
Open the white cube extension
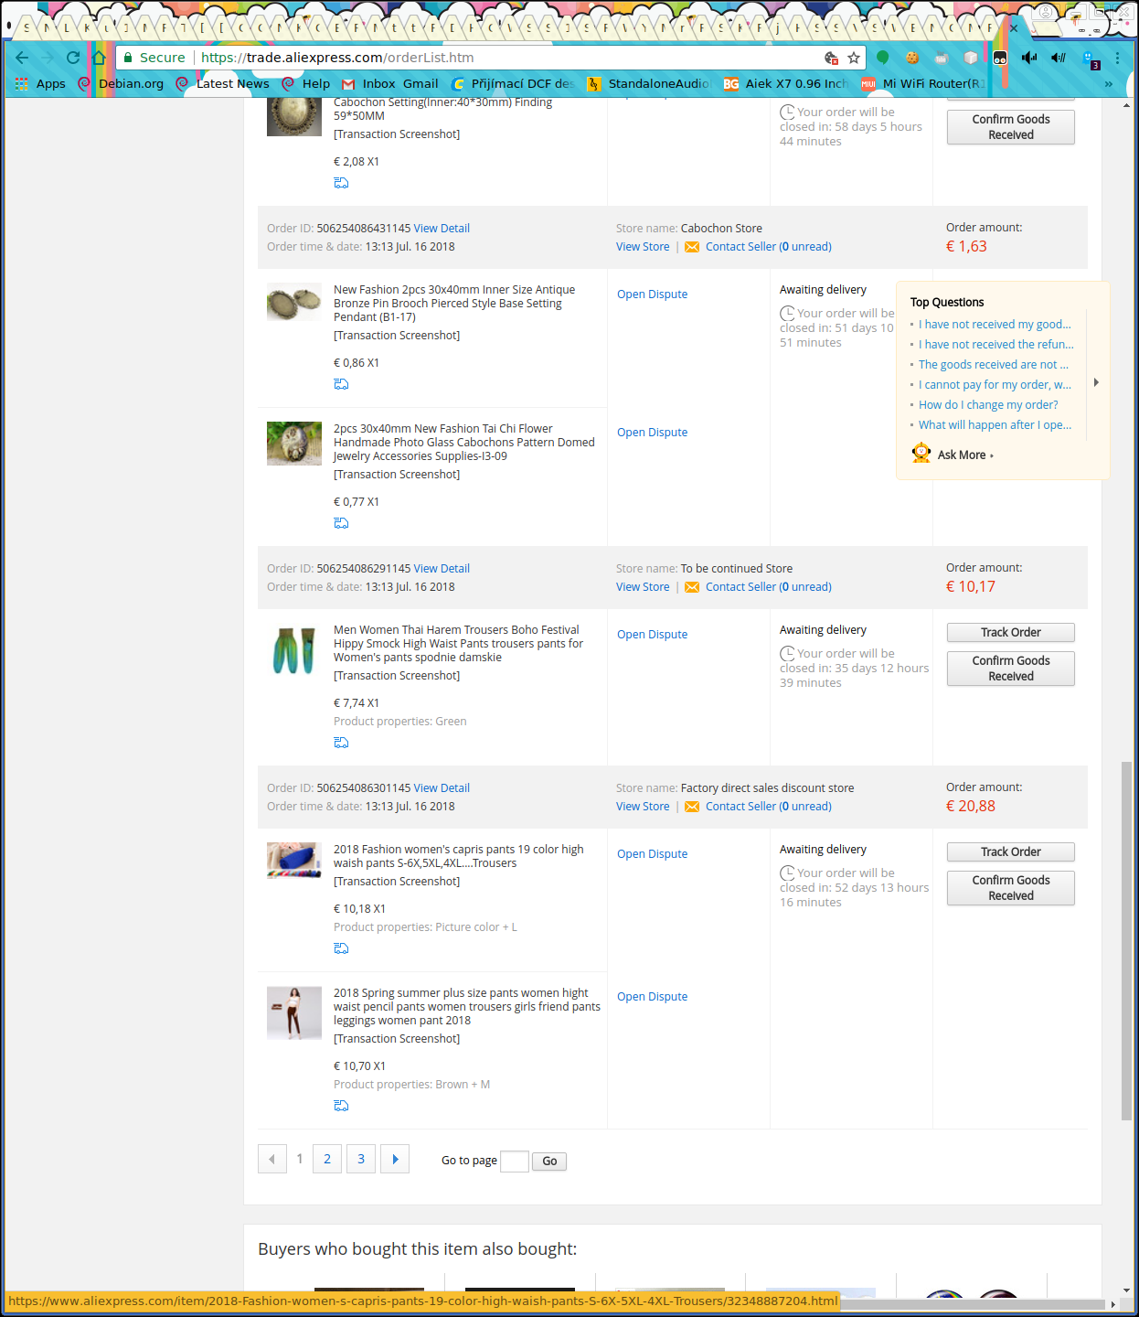(971, 58)
